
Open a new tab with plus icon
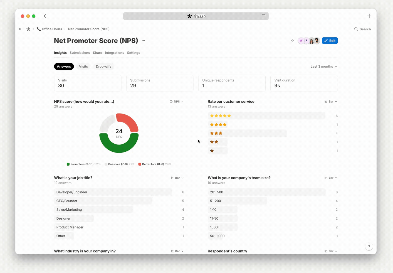click(x=369, y=16)
